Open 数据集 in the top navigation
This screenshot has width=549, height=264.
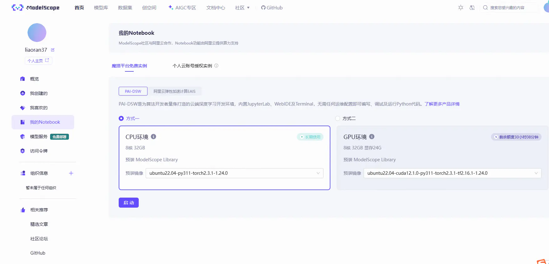[x=125, y=8]
